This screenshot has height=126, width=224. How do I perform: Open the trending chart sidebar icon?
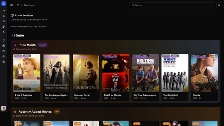click(x=4, y=11)
